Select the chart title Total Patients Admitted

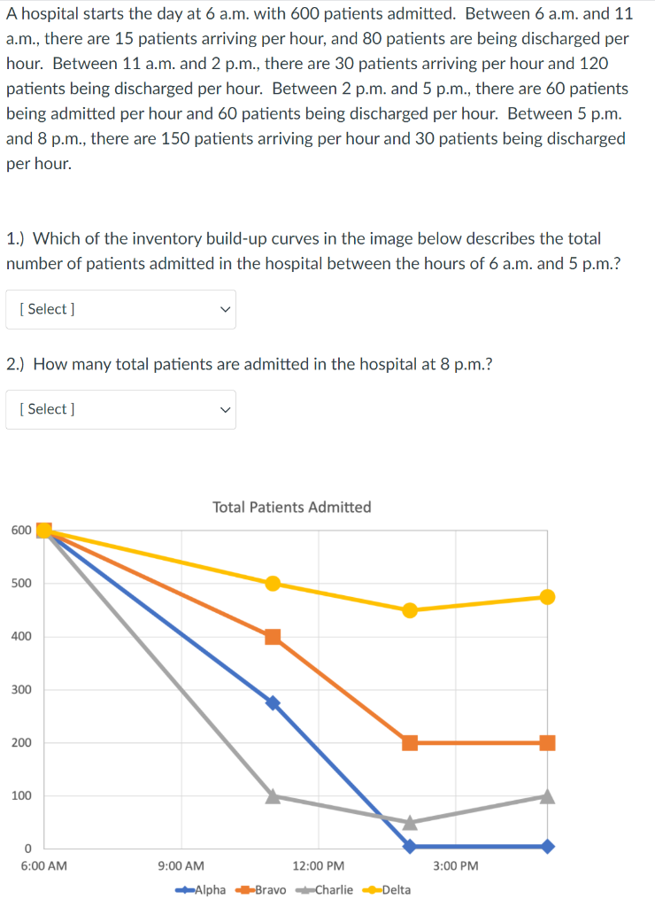click(x=291, y=507)
